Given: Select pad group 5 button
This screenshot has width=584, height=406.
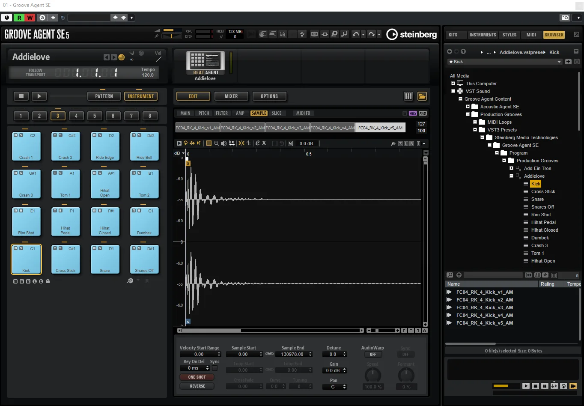Looking at the screenshot, I should (x=95, y=116).
